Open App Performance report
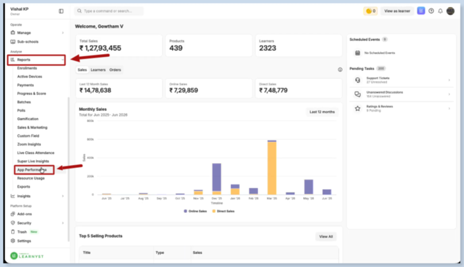Viewport: 464px width, 267px height. click(32, 170)
